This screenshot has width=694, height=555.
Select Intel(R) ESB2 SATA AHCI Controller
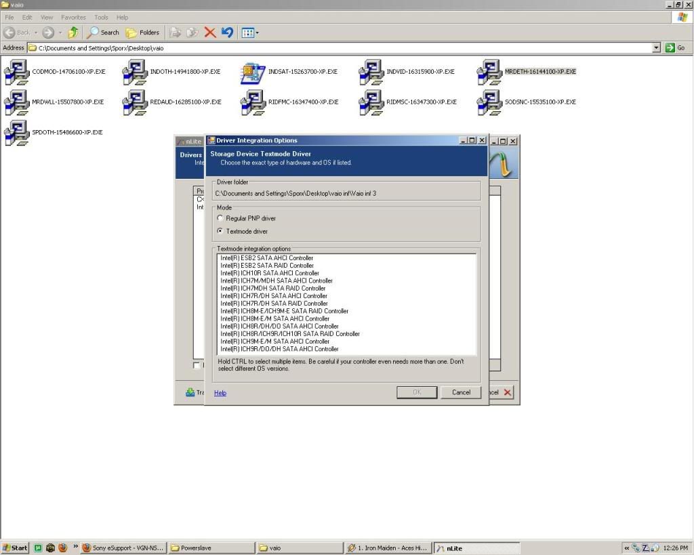coord(267,258)
